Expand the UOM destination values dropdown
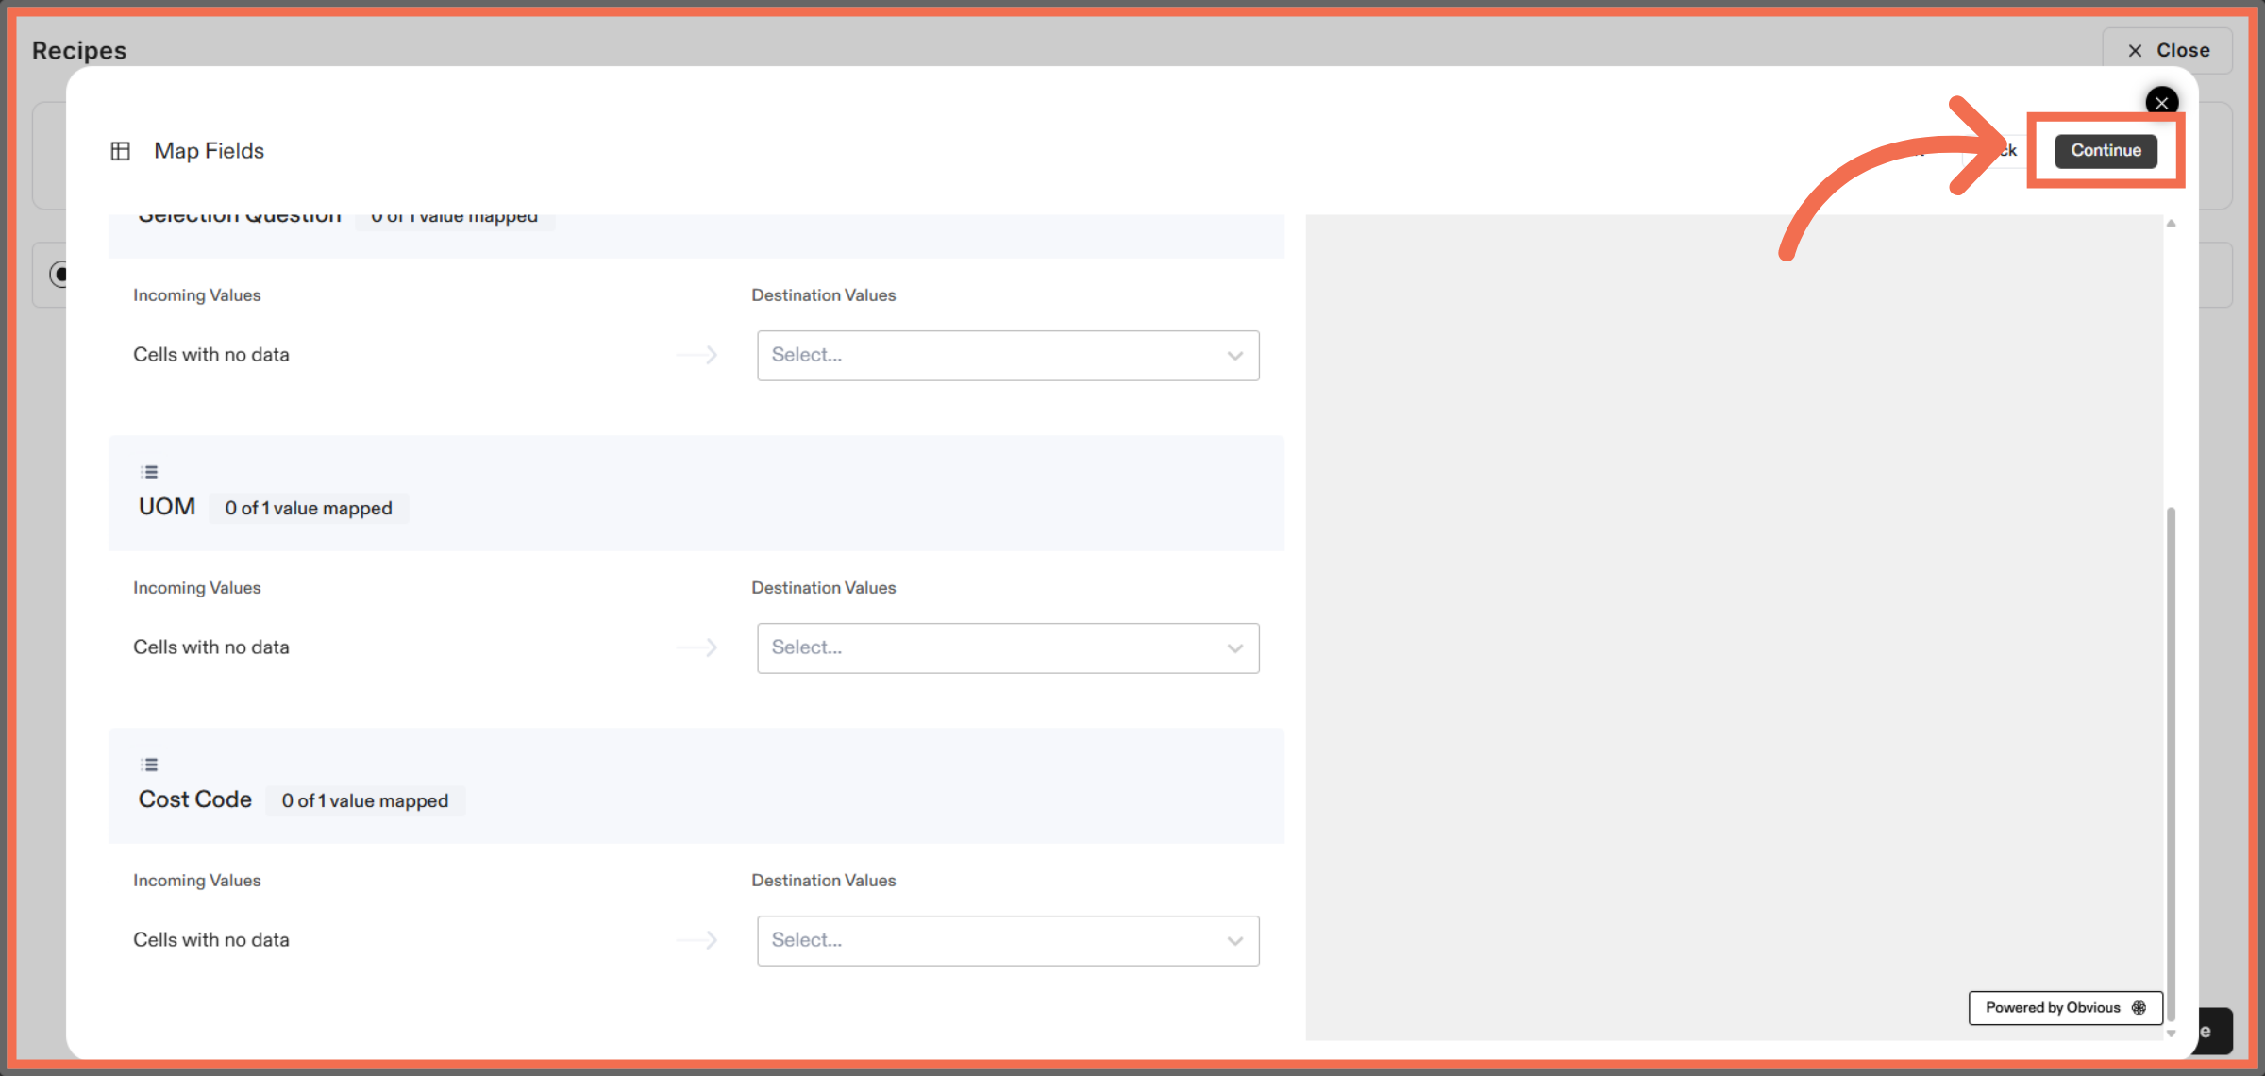Screen dimensions: 2265x1076 1007,648
